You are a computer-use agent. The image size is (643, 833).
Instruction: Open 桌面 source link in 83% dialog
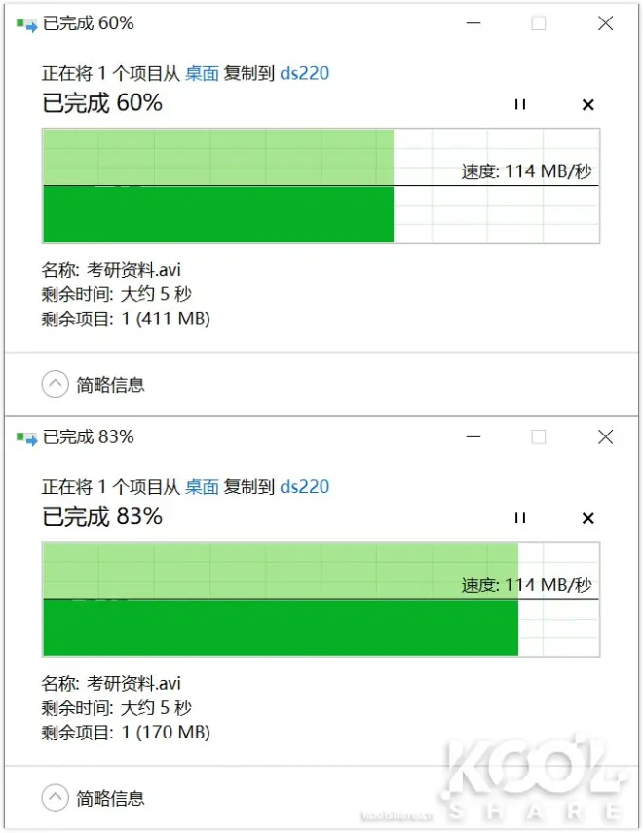click(x=202, y=486)
